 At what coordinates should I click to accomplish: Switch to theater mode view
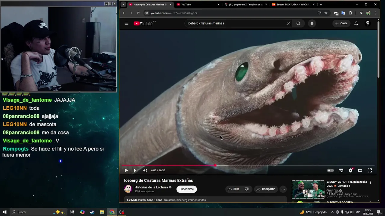360,170
